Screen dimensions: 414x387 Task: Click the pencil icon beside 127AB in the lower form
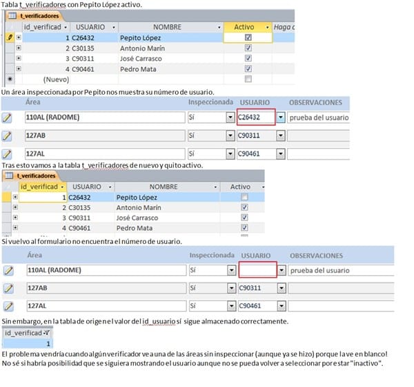pos(8,288)
